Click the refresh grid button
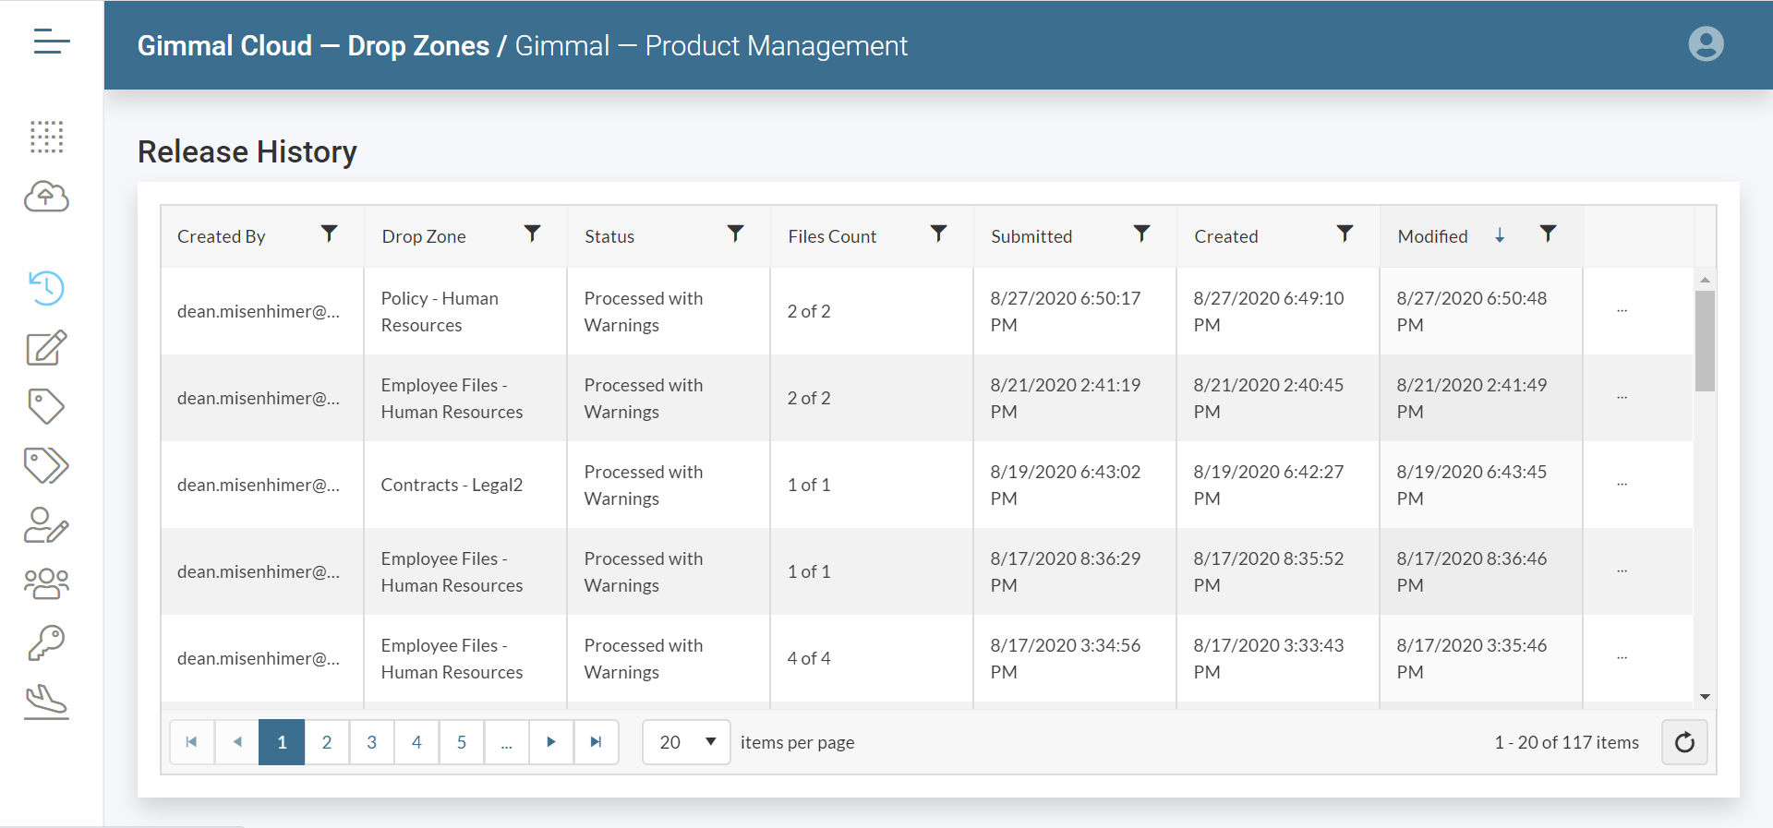1773x828 pixels. tap(1684, 742)
